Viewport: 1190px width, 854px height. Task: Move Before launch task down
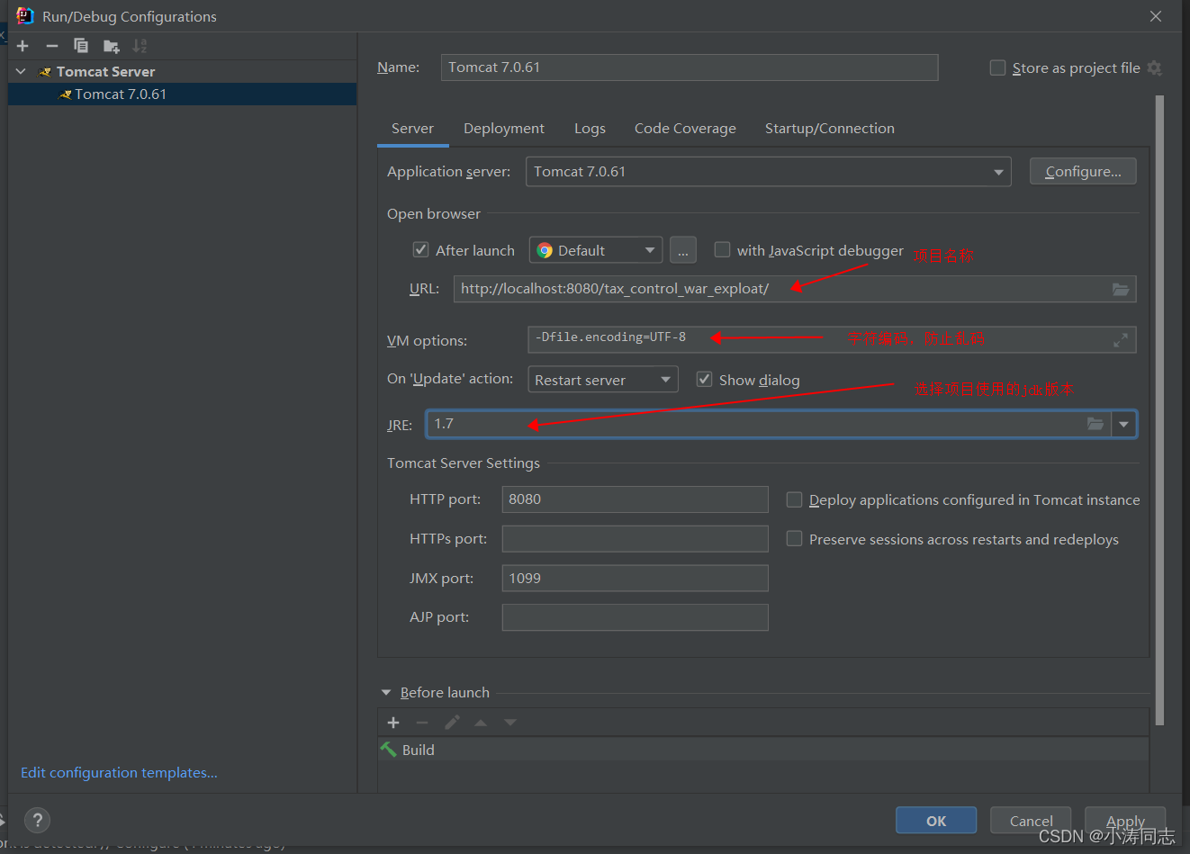510,723
